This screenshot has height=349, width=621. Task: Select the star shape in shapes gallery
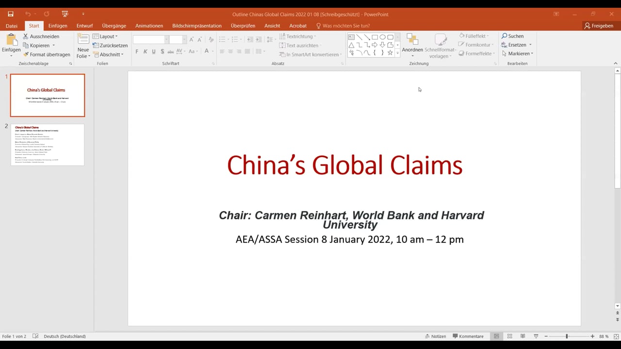pyautogui.click(x=390, y=52)
